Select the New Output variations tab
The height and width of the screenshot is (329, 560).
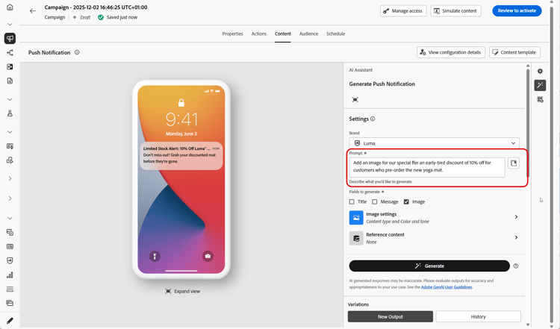391,316
